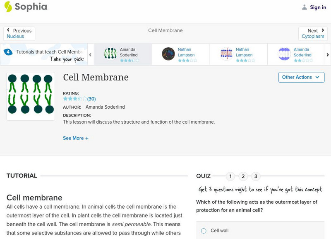
Task: Click the Sign in link
Action: pos(318,7)
